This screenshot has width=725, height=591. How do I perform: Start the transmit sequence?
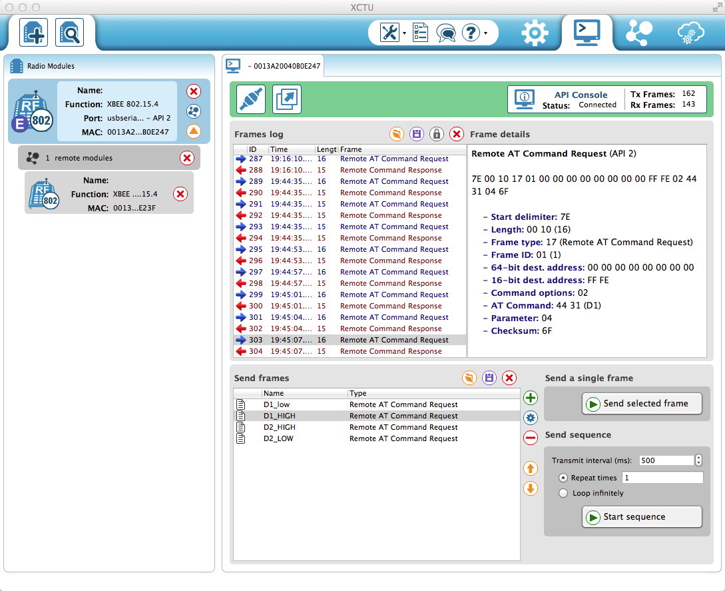(x=641, y=516)
